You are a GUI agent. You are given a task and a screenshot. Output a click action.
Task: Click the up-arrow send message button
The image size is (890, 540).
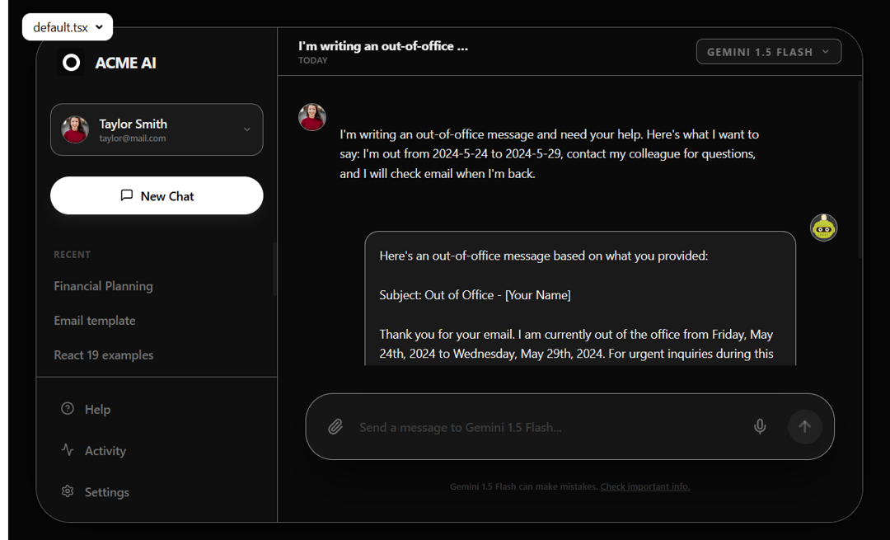point(804,426)
